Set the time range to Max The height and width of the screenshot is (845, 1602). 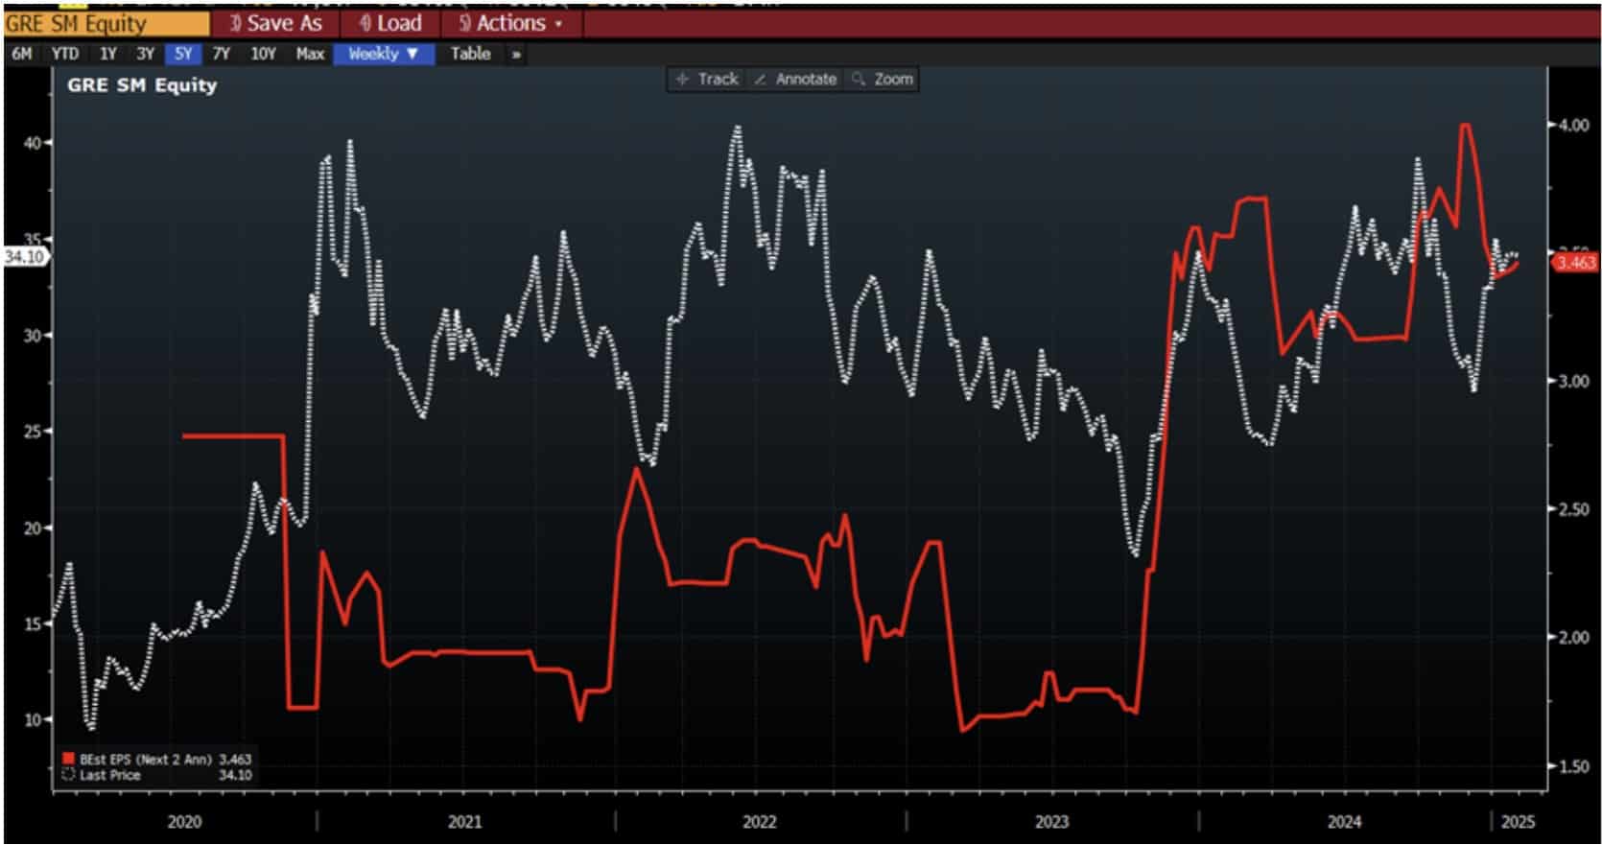309,55
